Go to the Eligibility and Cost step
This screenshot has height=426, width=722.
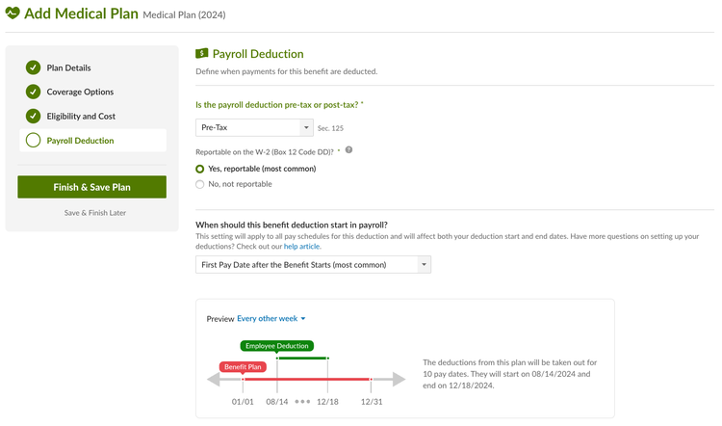point(81,117)
